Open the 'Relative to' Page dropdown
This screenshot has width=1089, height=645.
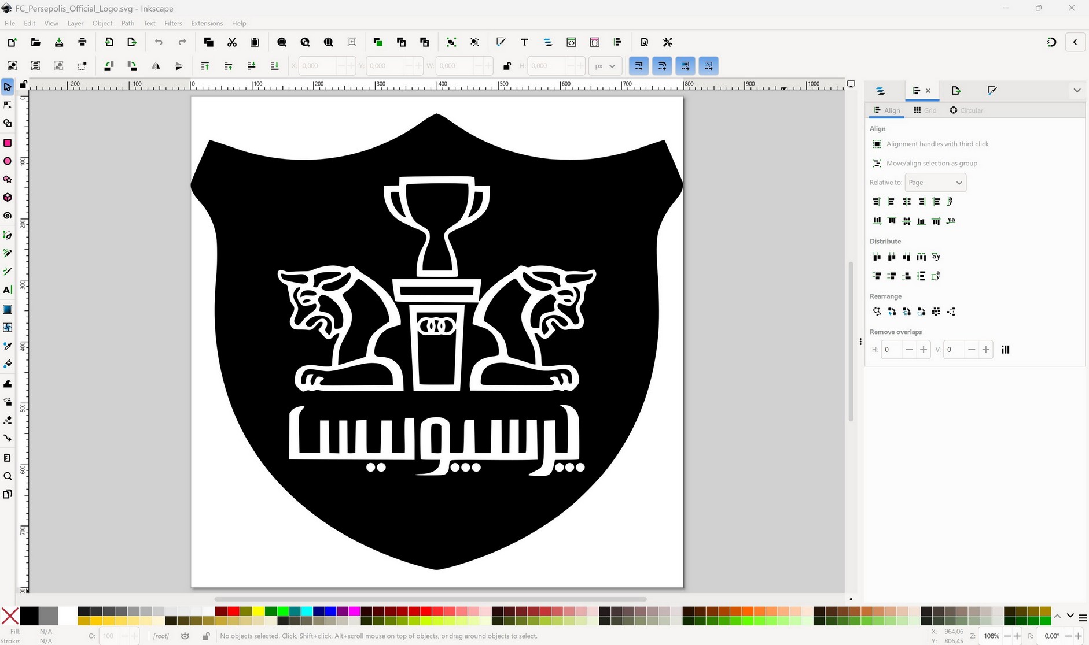tap(935, 183)
